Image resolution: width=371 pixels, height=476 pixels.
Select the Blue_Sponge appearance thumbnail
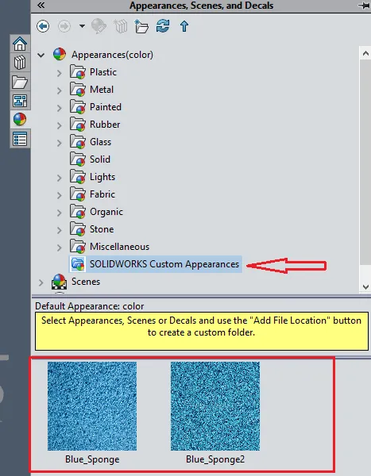point(92,406)
